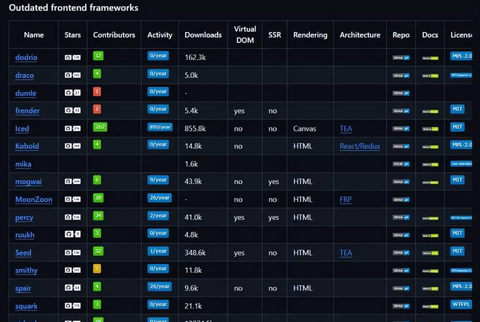The height and width of the screenshot is (322, 480).
Task: Open the MoonZoon link
Action: 34,199
